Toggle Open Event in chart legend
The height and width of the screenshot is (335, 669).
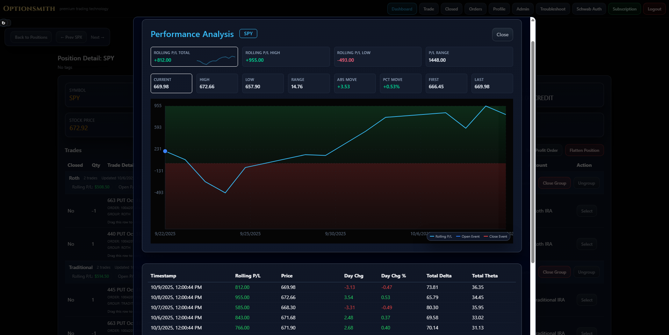468,237
